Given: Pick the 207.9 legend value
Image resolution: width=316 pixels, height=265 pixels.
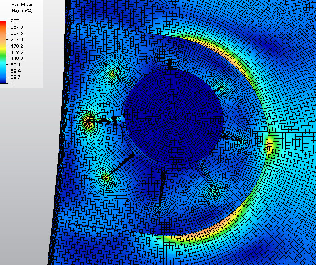Looking at the screenshot, I should [x=17, y=40].
